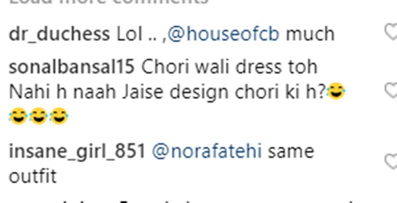Click the first emoji in the three-emoji row
Image resolution: width=397 pixels, height=203 pixels.
[x=18, y=116]
